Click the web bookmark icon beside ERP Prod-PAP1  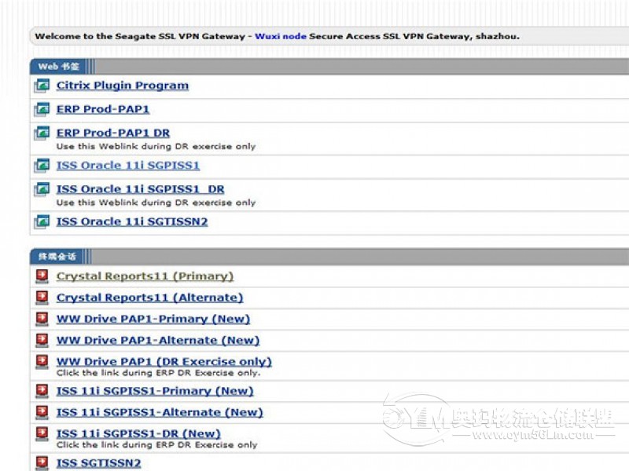click(42, 109)
